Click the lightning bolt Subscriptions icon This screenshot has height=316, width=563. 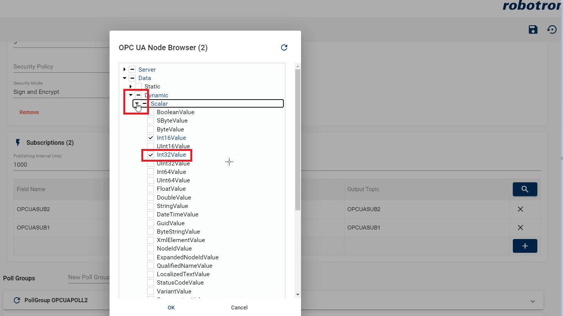(x=18, y=142)
